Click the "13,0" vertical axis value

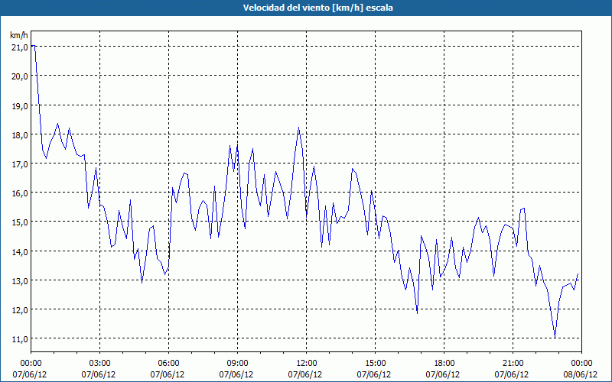click(20, 281)
